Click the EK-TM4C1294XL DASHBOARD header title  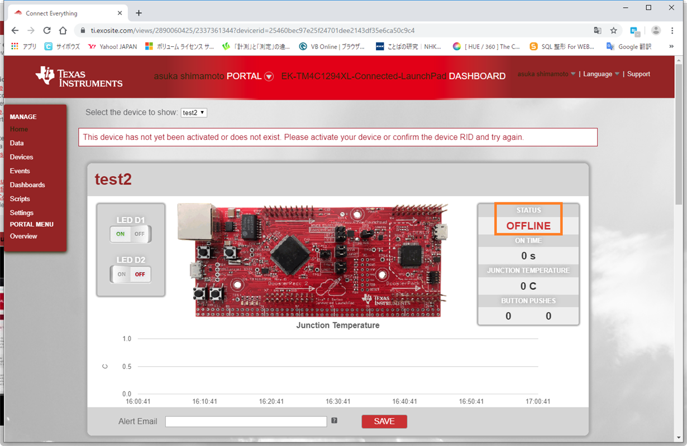click(x=393, y=76)
